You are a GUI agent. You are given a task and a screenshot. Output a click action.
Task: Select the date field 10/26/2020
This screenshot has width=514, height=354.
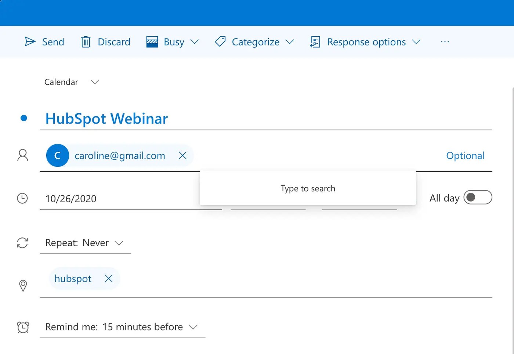71,198
